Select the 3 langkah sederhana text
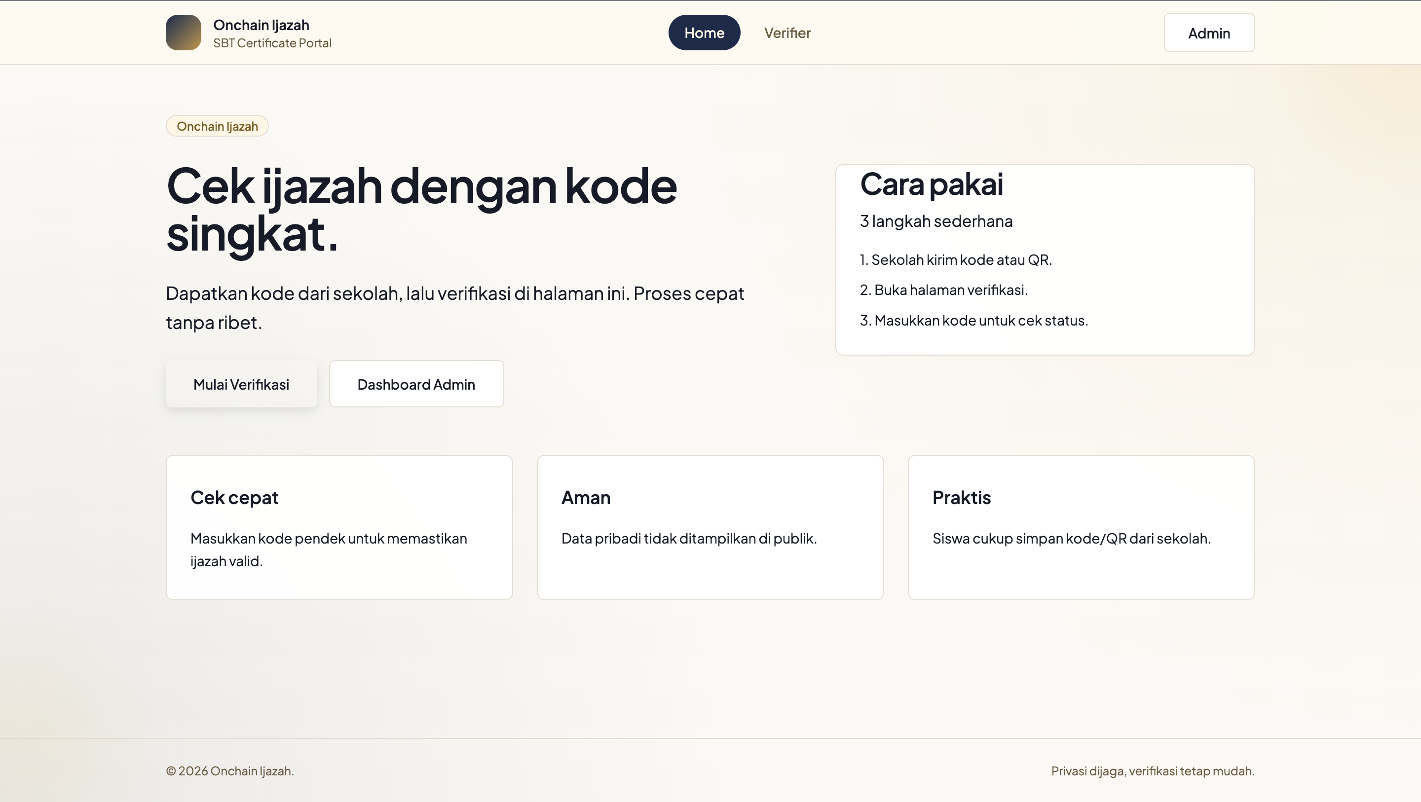The height and width of the screenshot is (802, 1421). click(x=936, y=221)
